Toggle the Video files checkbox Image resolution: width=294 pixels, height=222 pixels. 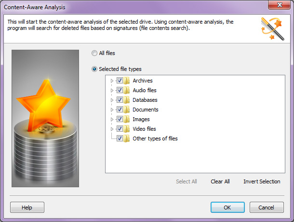(x=120, y=129)
